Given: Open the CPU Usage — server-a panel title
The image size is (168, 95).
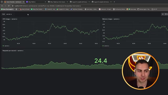Looking at the screenshot, I should 10,19.
